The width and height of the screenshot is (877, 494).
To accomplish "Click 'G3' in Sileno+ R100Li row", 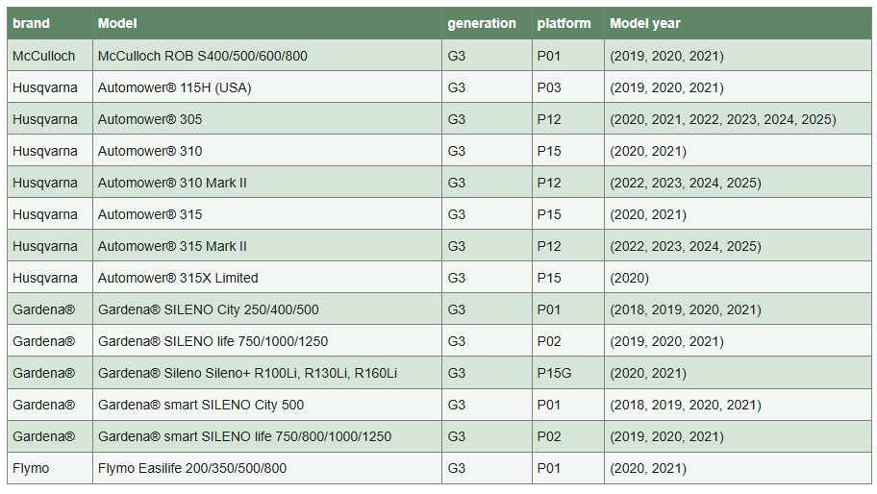I will 487,373.
